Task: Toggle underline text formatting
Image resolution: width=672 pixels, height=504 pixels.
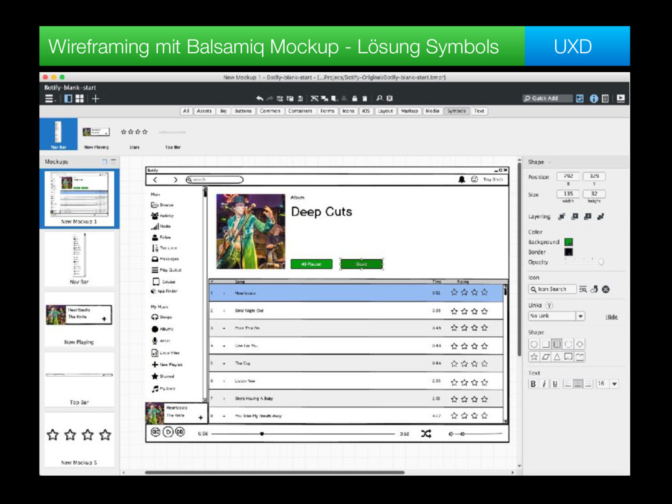Action: 555,383
